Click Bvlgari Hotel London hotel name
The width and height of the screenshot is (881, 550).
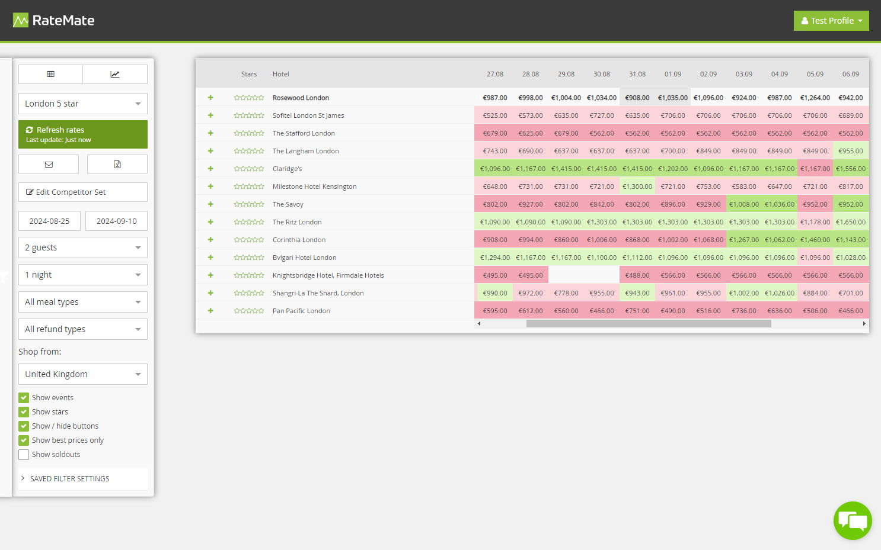[304, 258]
